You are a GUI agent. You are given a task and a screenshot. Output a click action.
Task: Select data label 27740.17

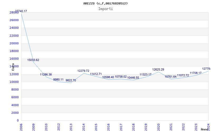click(x=21, y=11)
